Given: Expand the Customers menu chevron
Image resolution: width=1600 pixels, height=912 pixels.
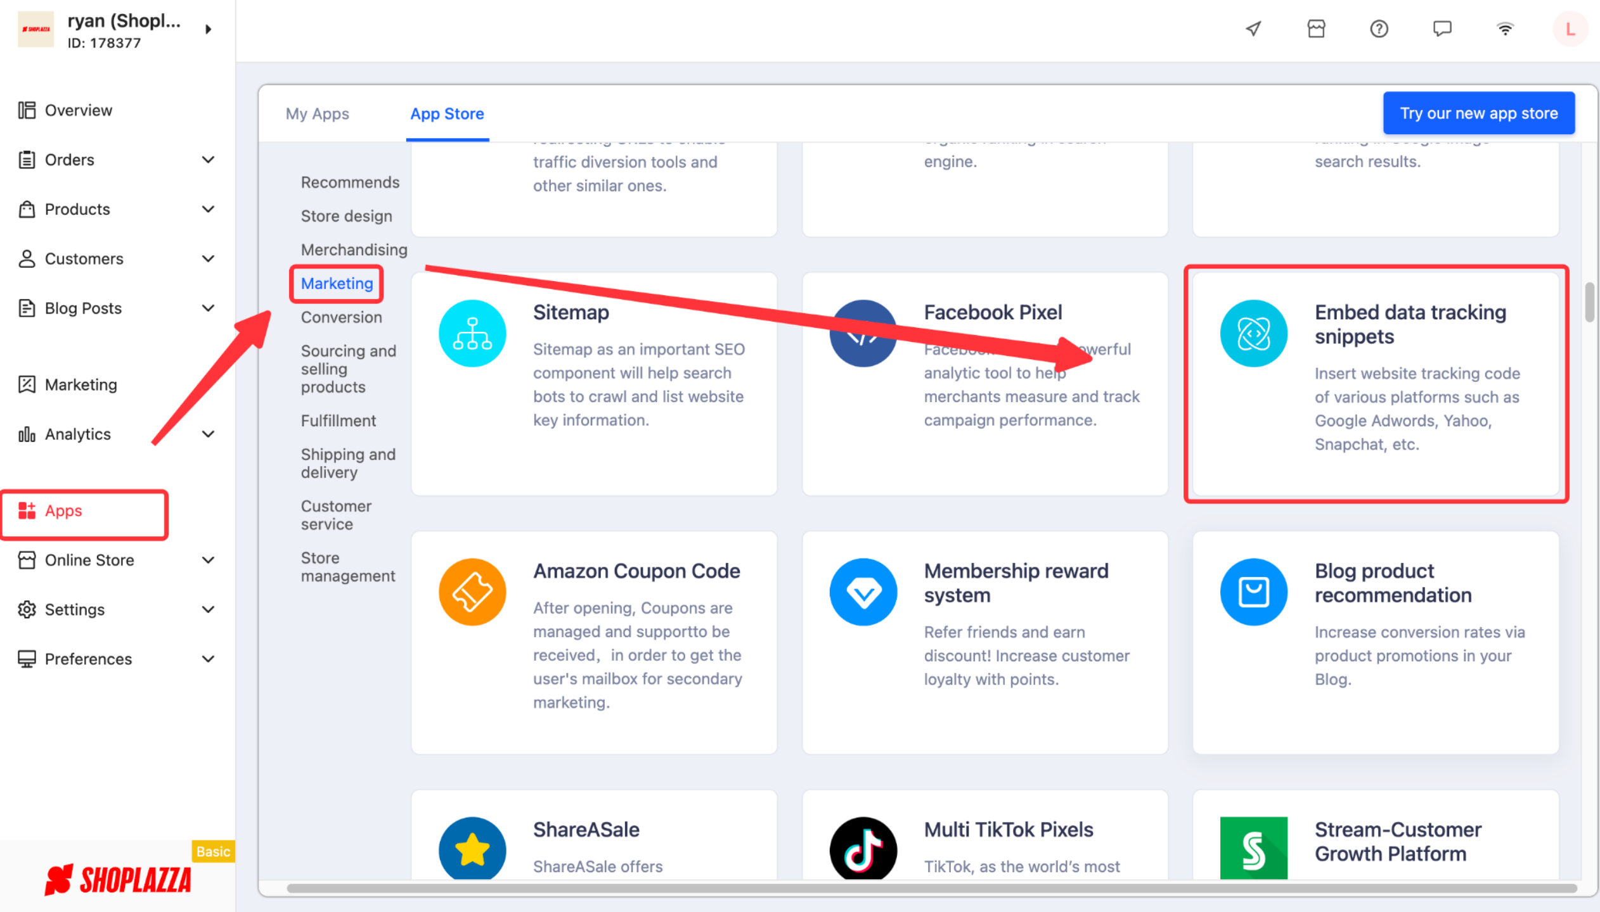Looking at the screenshot, I should pos(208,258).
